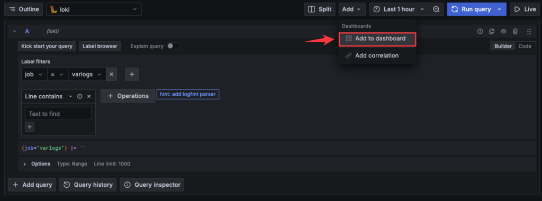Collapse query row A chevron
542x201 pixels.
pyautogui.click(x=14, y=31)
